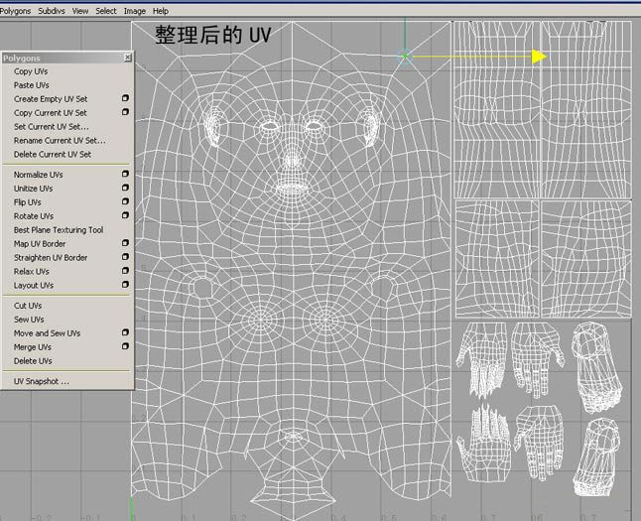Select Normalize UVs
This screenshot has width=641, height=521.
click(38, 175)
